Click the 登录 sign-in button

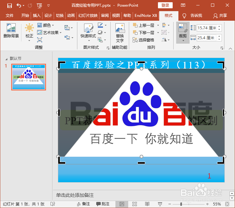click(165, 5)
